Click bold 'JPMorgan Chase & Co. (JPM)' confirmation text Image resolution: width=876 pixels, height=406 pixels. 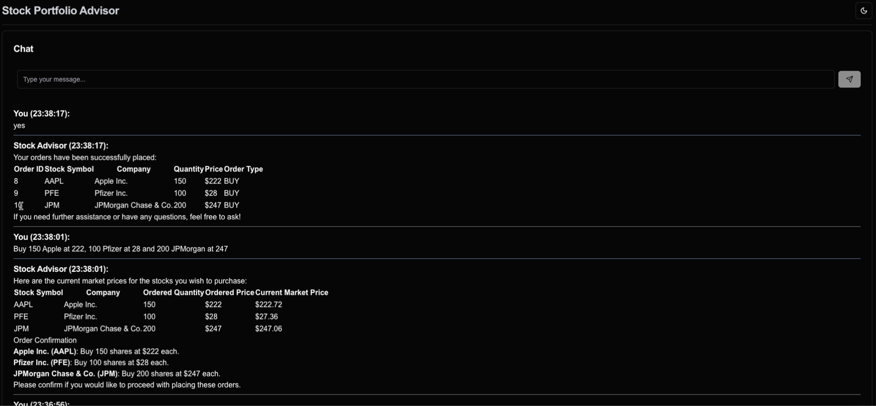coord(66,374)
